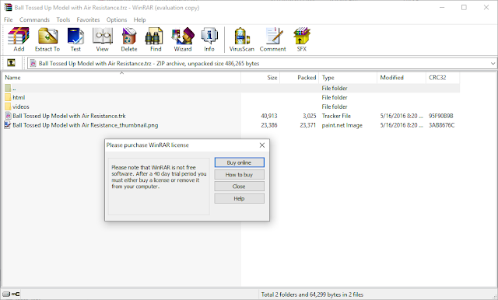This screenshot has width=498, height=300.
Task: Select 'Ball Tossed Up Model with Air Resistance_thumbnail.png'
Action: pyautogui.click(x=86, y=125)
